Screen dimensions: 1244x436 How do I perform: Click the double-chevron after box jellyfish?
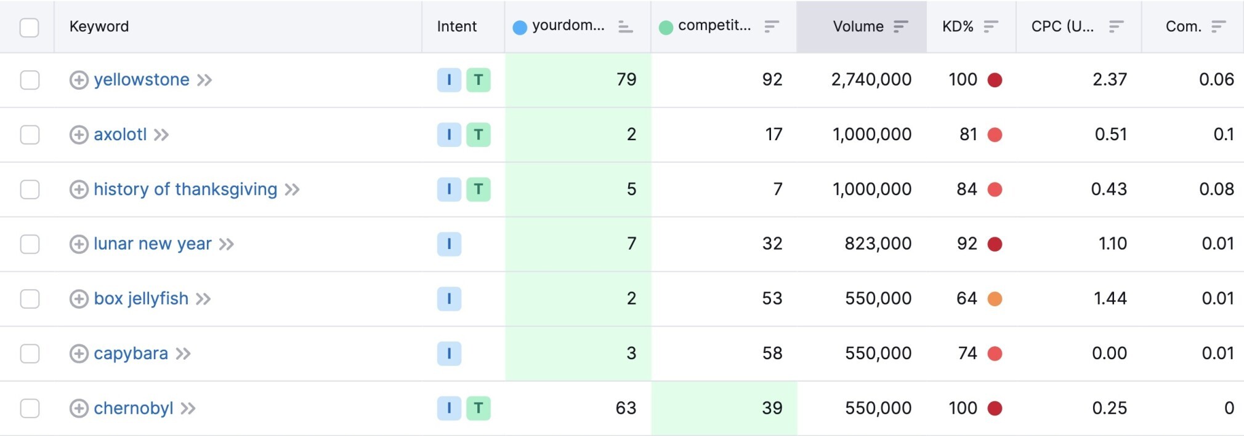203,299
